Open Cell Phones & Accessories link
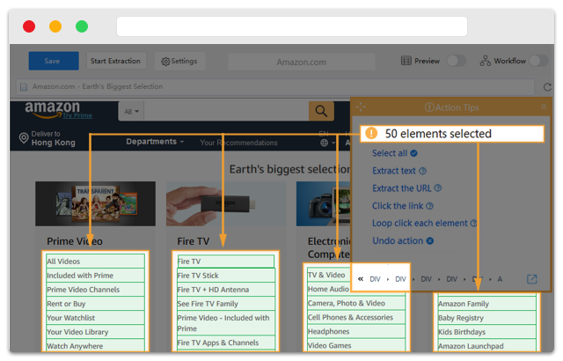Viewport: 563px width, 361px height. pyautogui.click(x=356, y=317)
